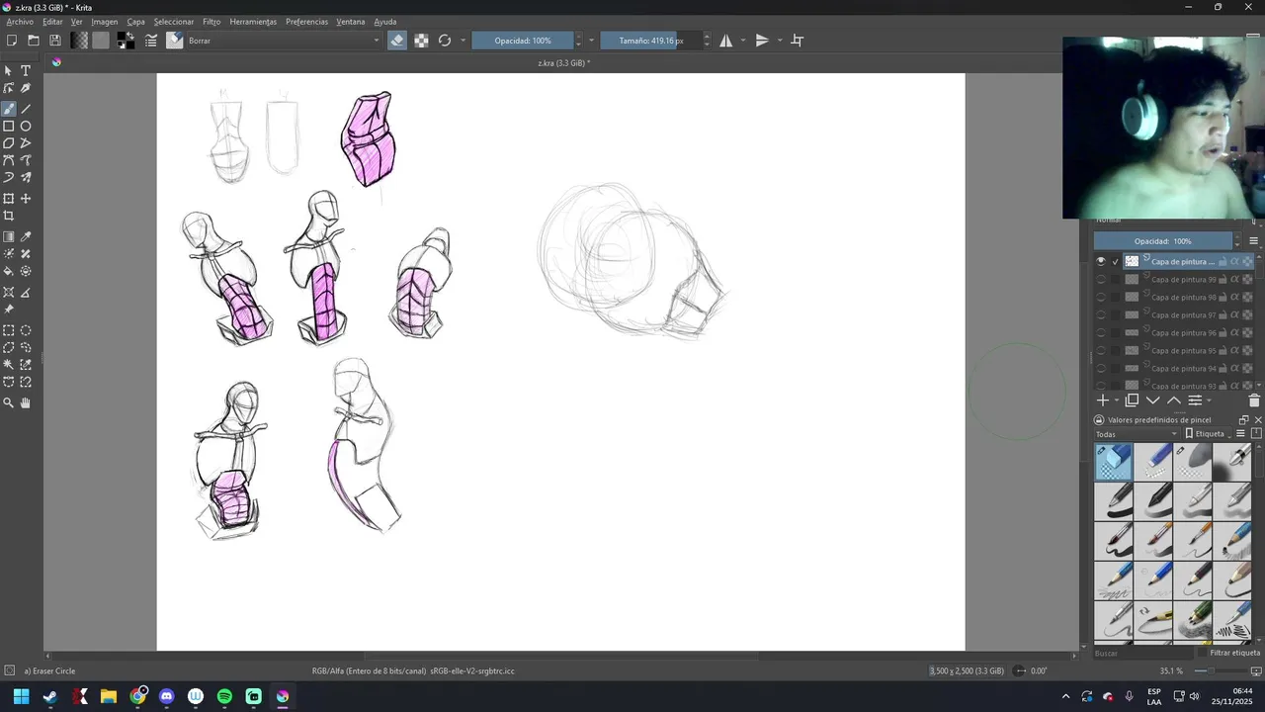Open a file using the folder icon
The image size is (1265, 712).
[x=34, y=41]
